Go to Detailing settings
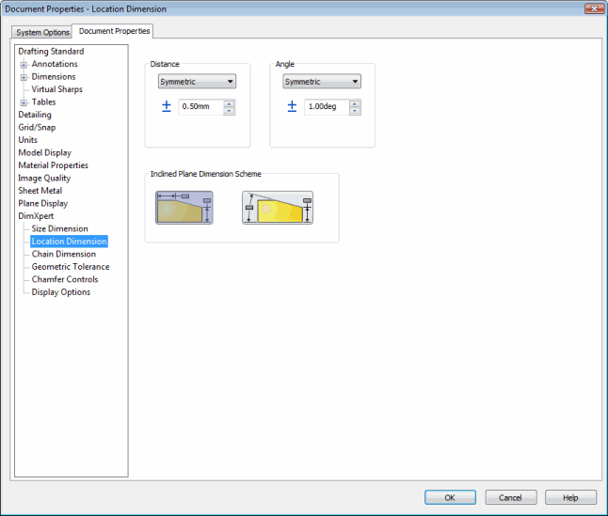 click(x=35, y=115)
